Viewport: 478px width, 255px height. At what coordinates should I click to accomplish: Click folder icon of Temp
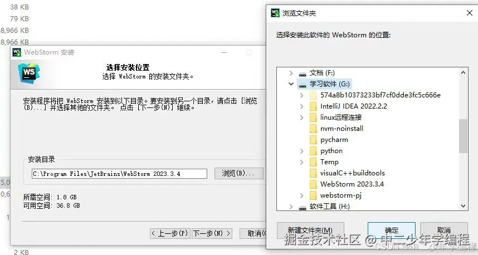(x=314, y=162)
